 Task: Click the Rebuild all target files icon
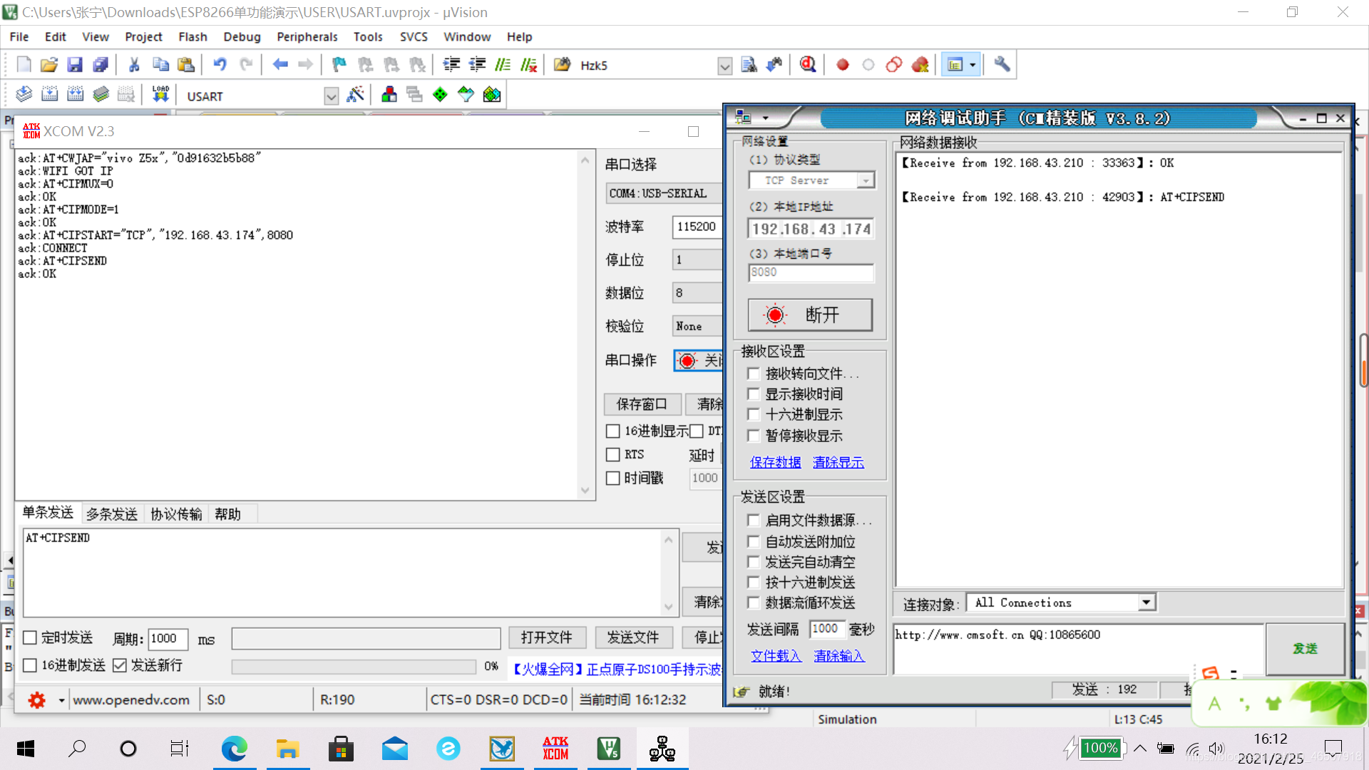75,94
